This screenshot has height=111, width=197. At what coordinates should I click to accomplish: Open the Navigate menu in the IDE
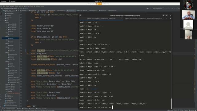point(12,6)
